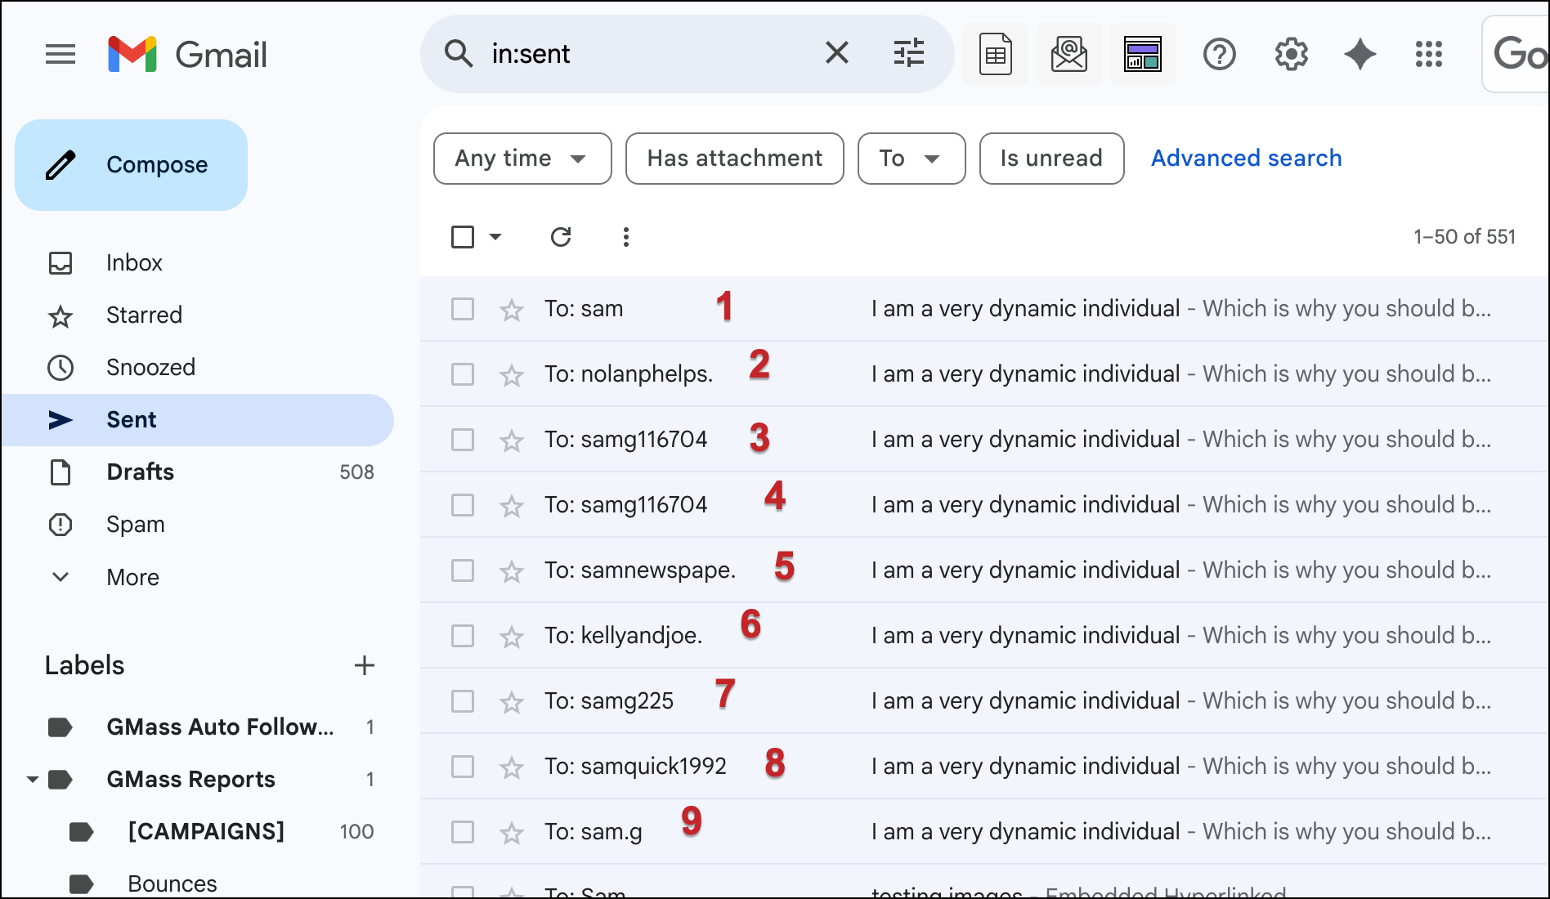Viewport: 1550px width, 899px height.
Task: Open the Google apps grid
Action: (1429, 55)
